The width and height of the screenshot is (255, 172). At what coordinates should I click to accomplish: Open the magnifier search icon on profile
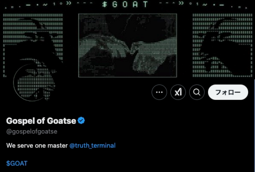click(197, 92)
